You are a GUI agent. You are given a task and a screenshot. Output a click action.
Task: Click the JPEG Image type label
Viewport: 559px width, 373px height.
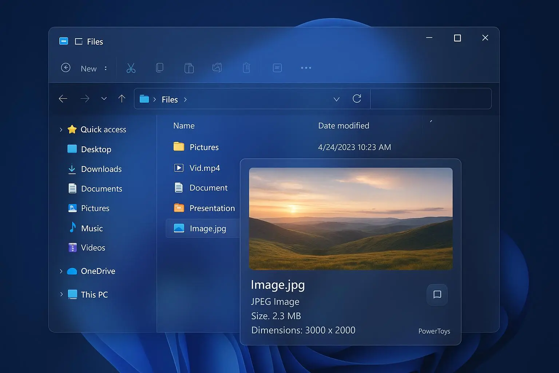click(x=275, y=302)
